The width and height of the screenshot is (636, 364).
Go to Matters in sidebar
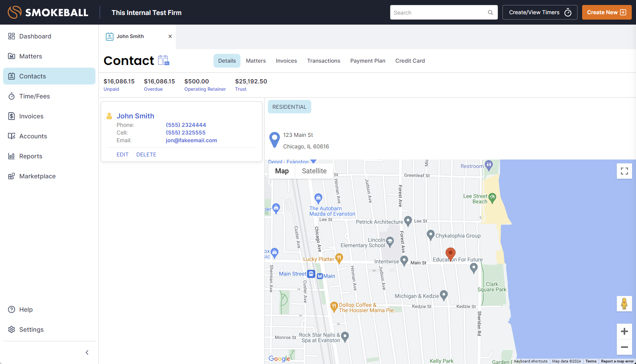pos(49,56)
